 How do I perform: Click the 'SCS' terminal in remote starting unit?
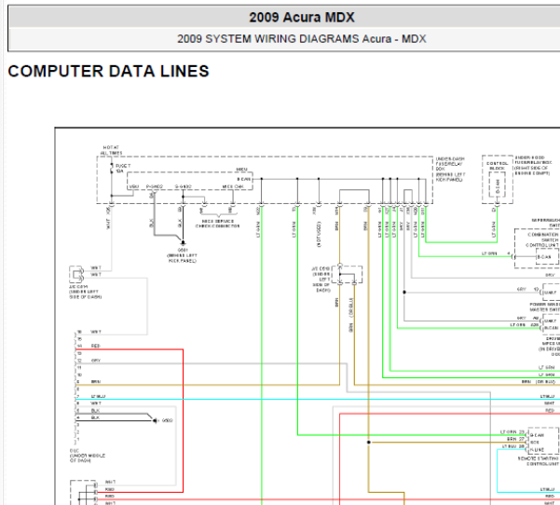534,443
